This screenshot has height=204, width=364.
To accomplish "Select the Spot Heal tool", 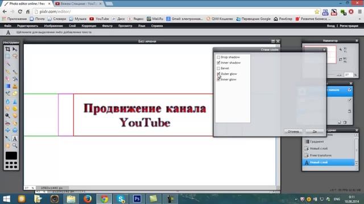I will 15,124.
